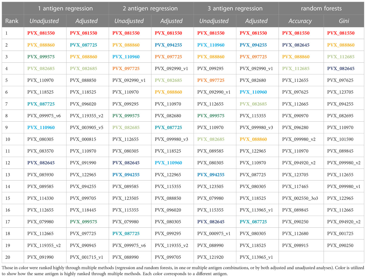Click the footnote starting 'Those in color'
This screenshot has height=278, width=366.
coord(183,271)
